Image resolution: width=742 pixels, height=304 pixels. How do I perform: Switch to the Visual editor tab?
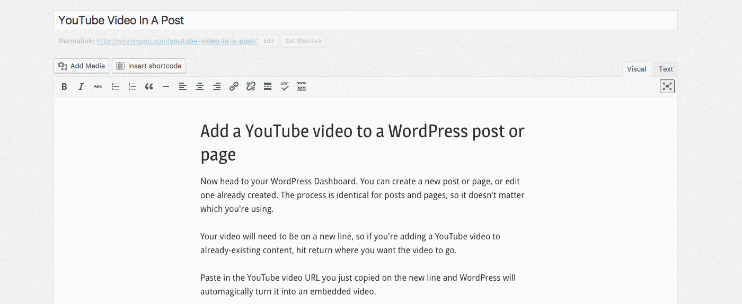637,69
